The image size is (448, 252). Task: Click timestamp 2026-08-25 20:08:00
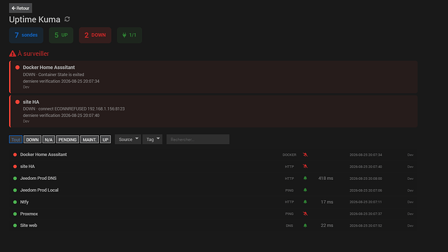tap(365, 179)
